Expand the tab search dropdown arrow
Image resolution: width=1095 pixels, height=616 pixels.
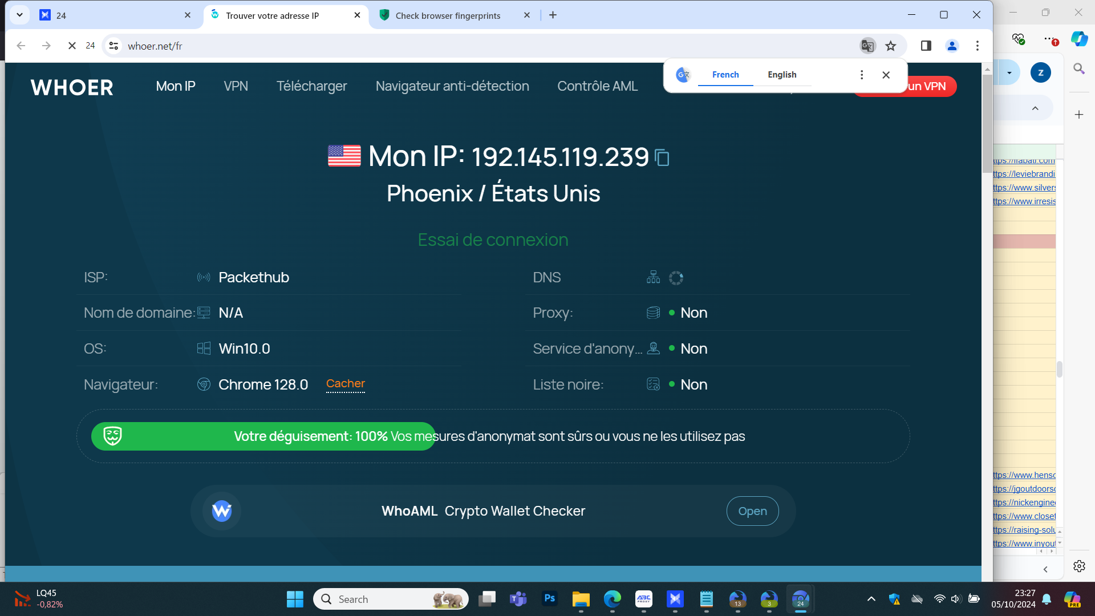tap(19, 15)
